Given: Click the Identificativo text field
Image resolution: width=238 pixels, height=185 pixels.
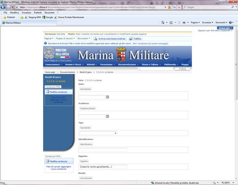Looking at the screenshot, I should click(103, 150).
